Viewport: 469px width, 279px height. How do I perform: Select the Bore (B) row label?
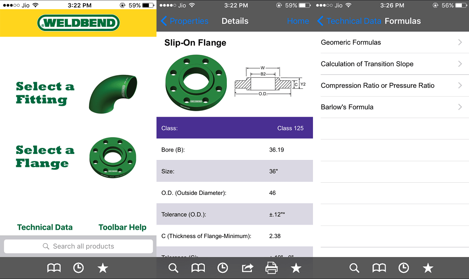(173, 150)
